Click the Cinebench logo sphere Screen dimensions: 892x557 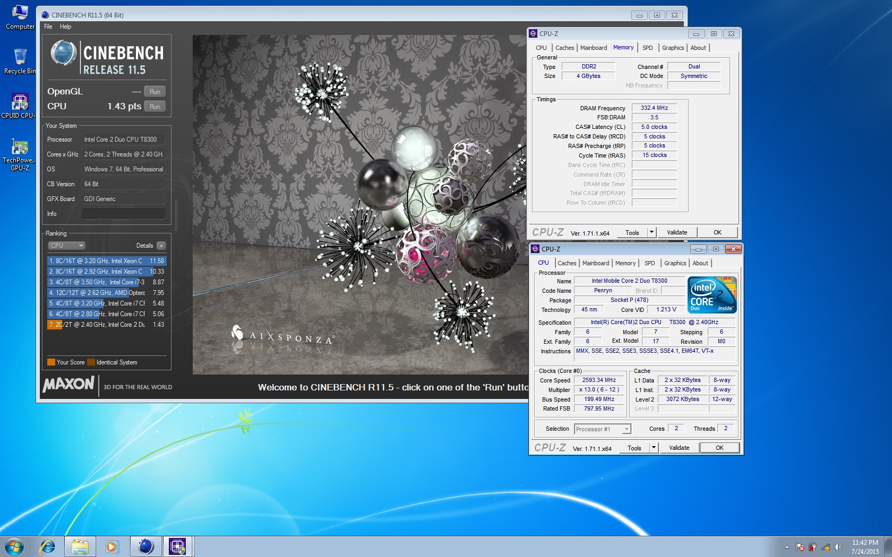point(64,53)
